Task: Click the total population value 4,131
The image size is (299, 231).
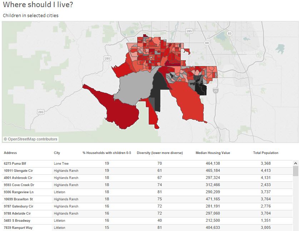Action: coord(266,178)
